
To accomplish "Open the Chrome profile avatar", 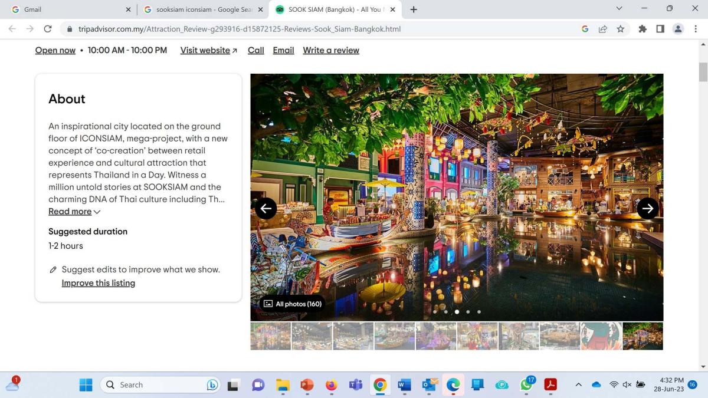I will pos(678,29).
